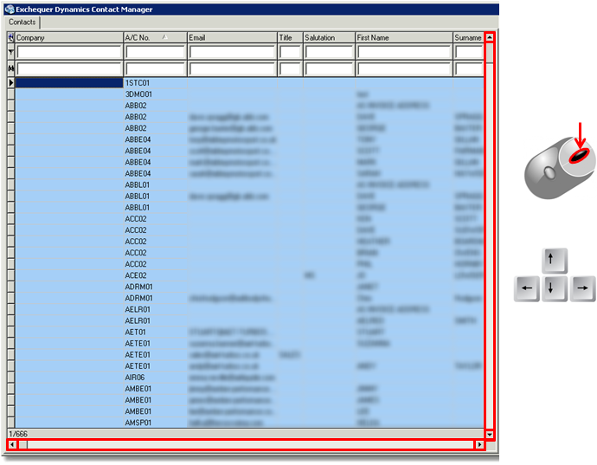Viewport: 597px width, 465px height.
Task: Click the grid corner icon beside Company header
Action: (10, 38)
